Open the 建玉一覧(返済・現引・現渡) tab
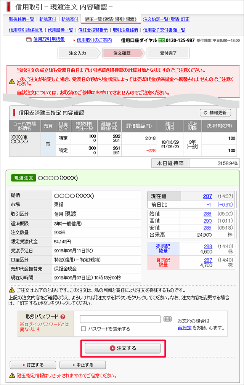Image resolution: width=244 pixels, height=385 pixels. pos(111,19)
